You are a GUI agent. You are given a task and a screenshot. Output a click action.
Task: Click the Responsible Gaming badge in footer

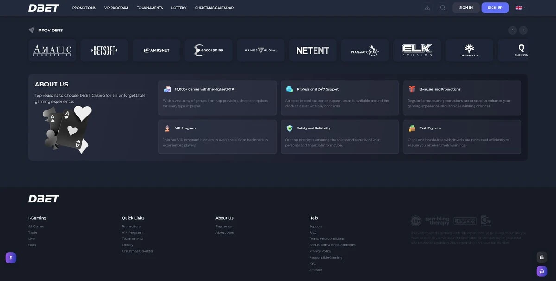(465, 221)
